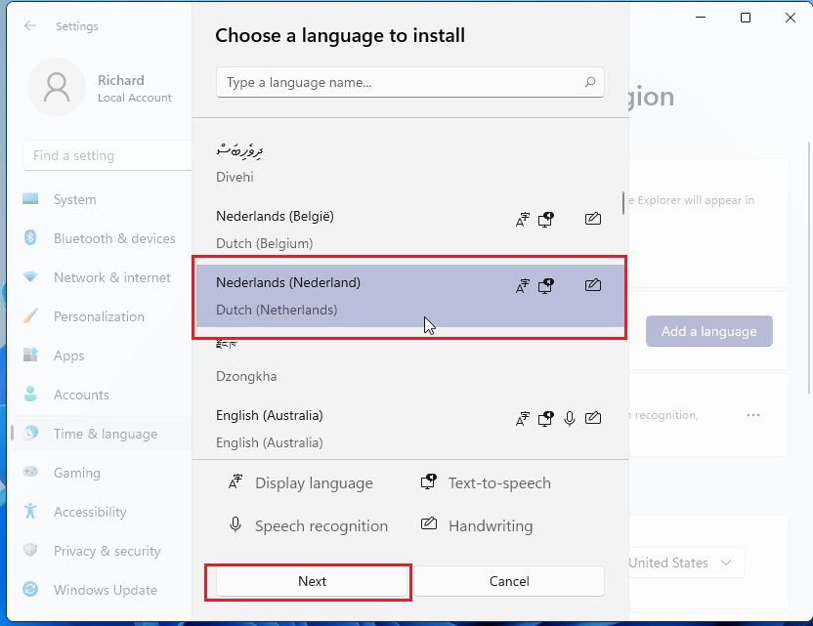
Task: Click handwriting icon on Nederlands (België) row
Action: 592,219
